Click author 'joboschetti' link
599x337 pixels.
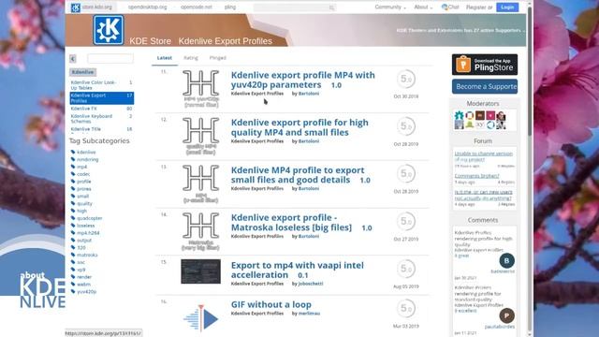coord(311,284)
